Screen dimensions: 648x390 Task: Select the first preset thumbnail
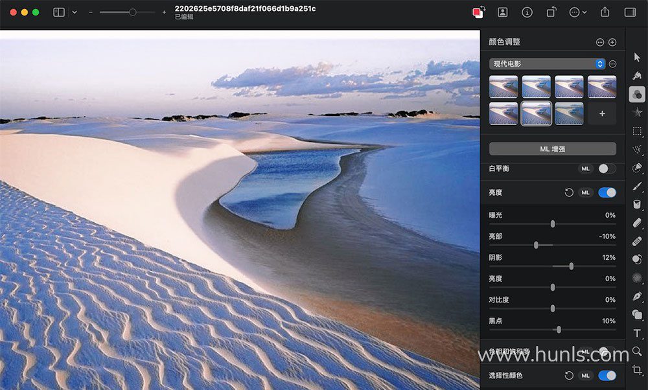(503, 87)
